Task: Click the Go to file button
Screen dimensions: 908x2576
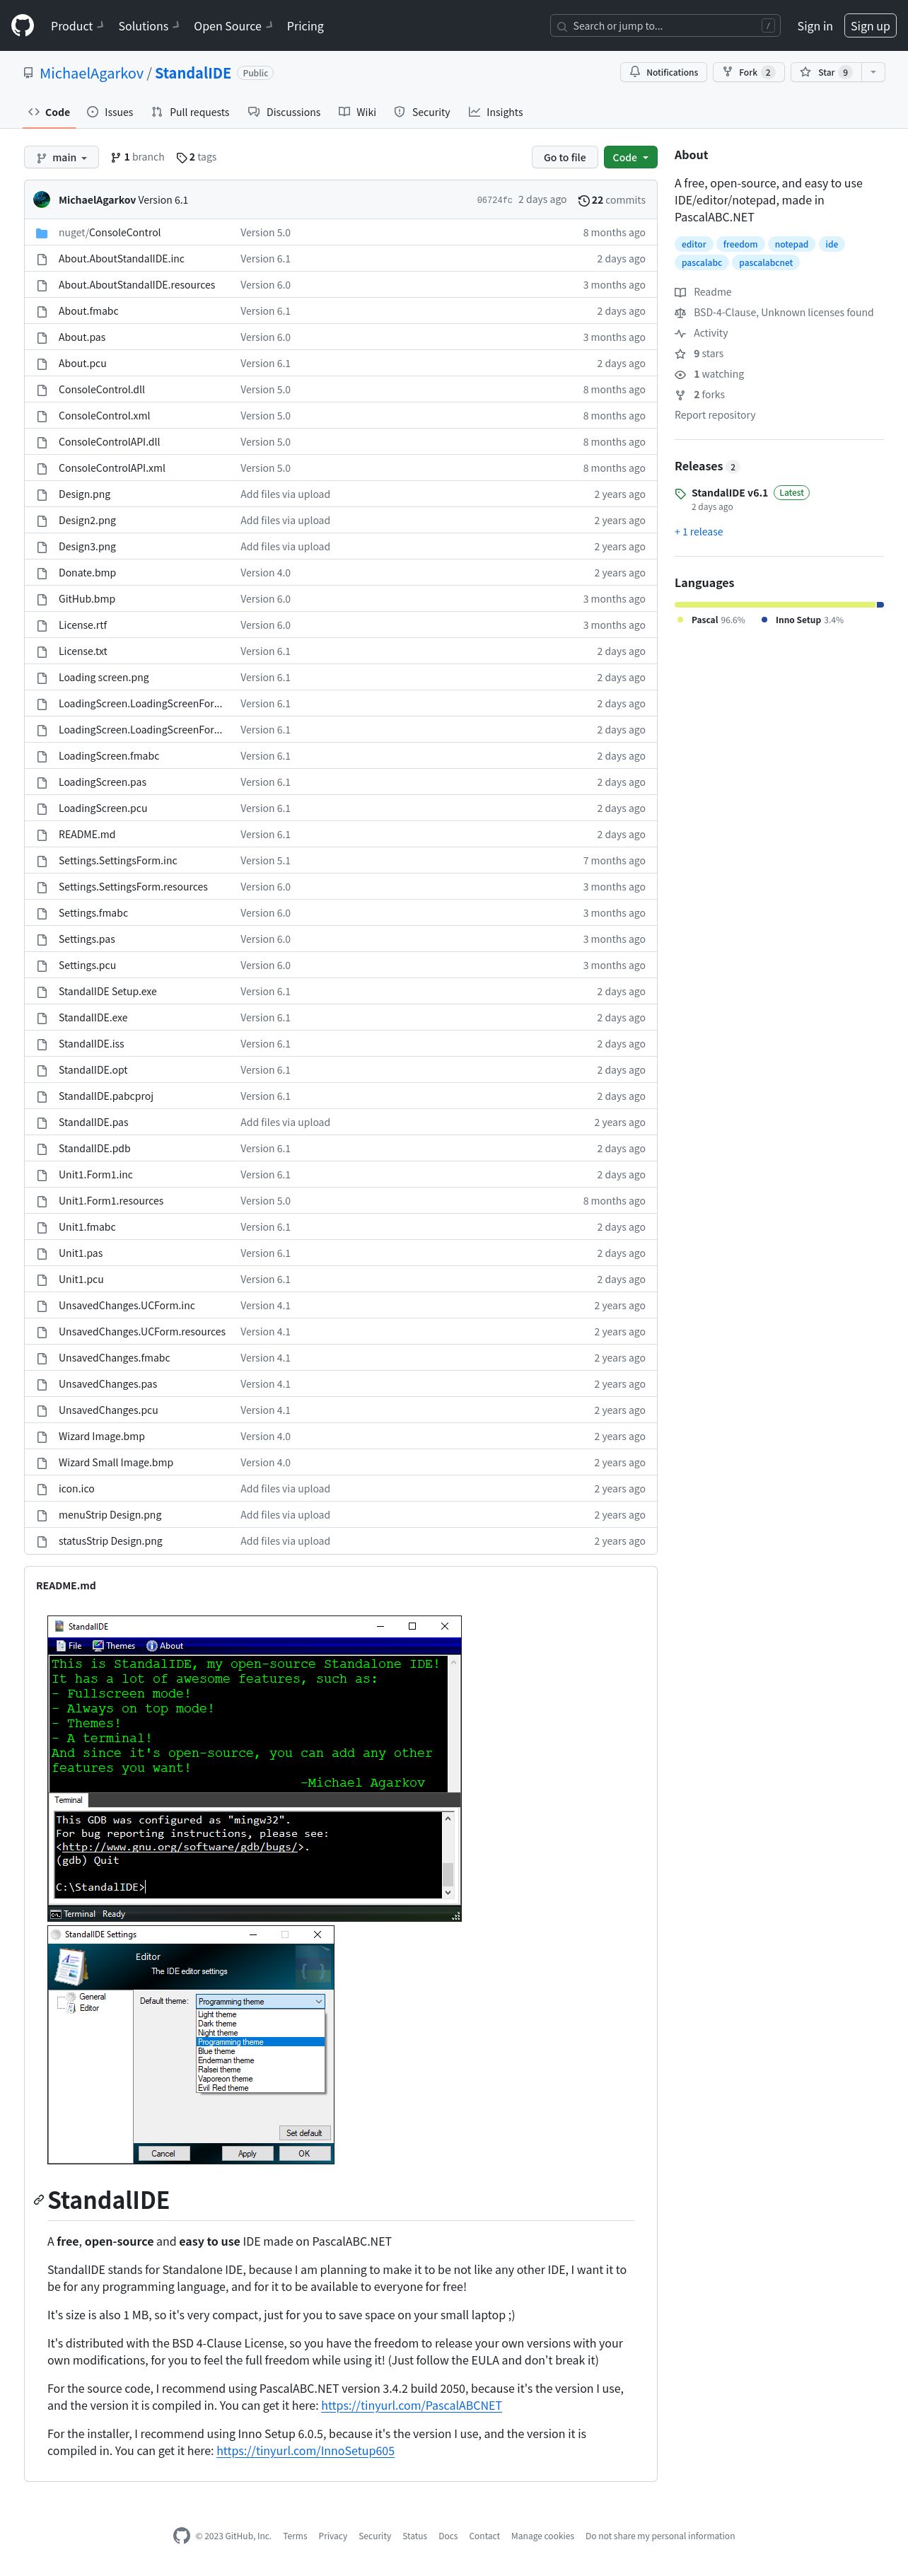Action: (564, 157)
